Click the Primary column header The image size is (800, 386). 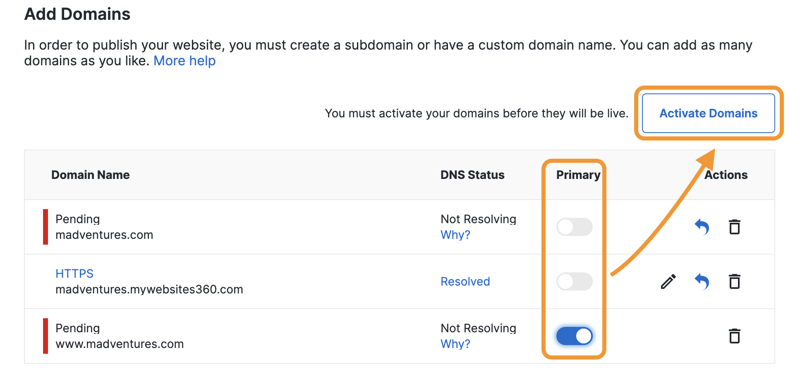[578, 175]
